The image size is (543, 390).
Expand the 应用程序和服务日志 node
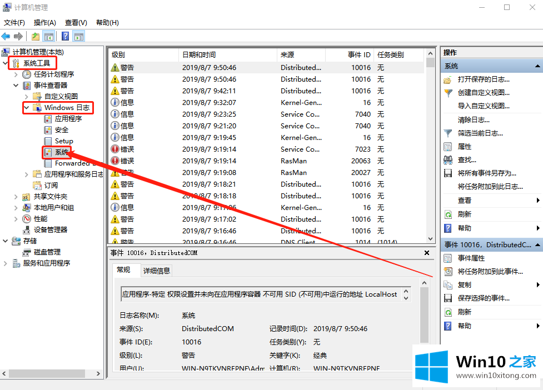click(x=26, y=174)
